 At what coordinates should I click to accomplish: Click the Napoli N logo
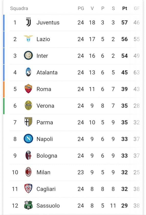pyautogui.click(x=28, y=139)
